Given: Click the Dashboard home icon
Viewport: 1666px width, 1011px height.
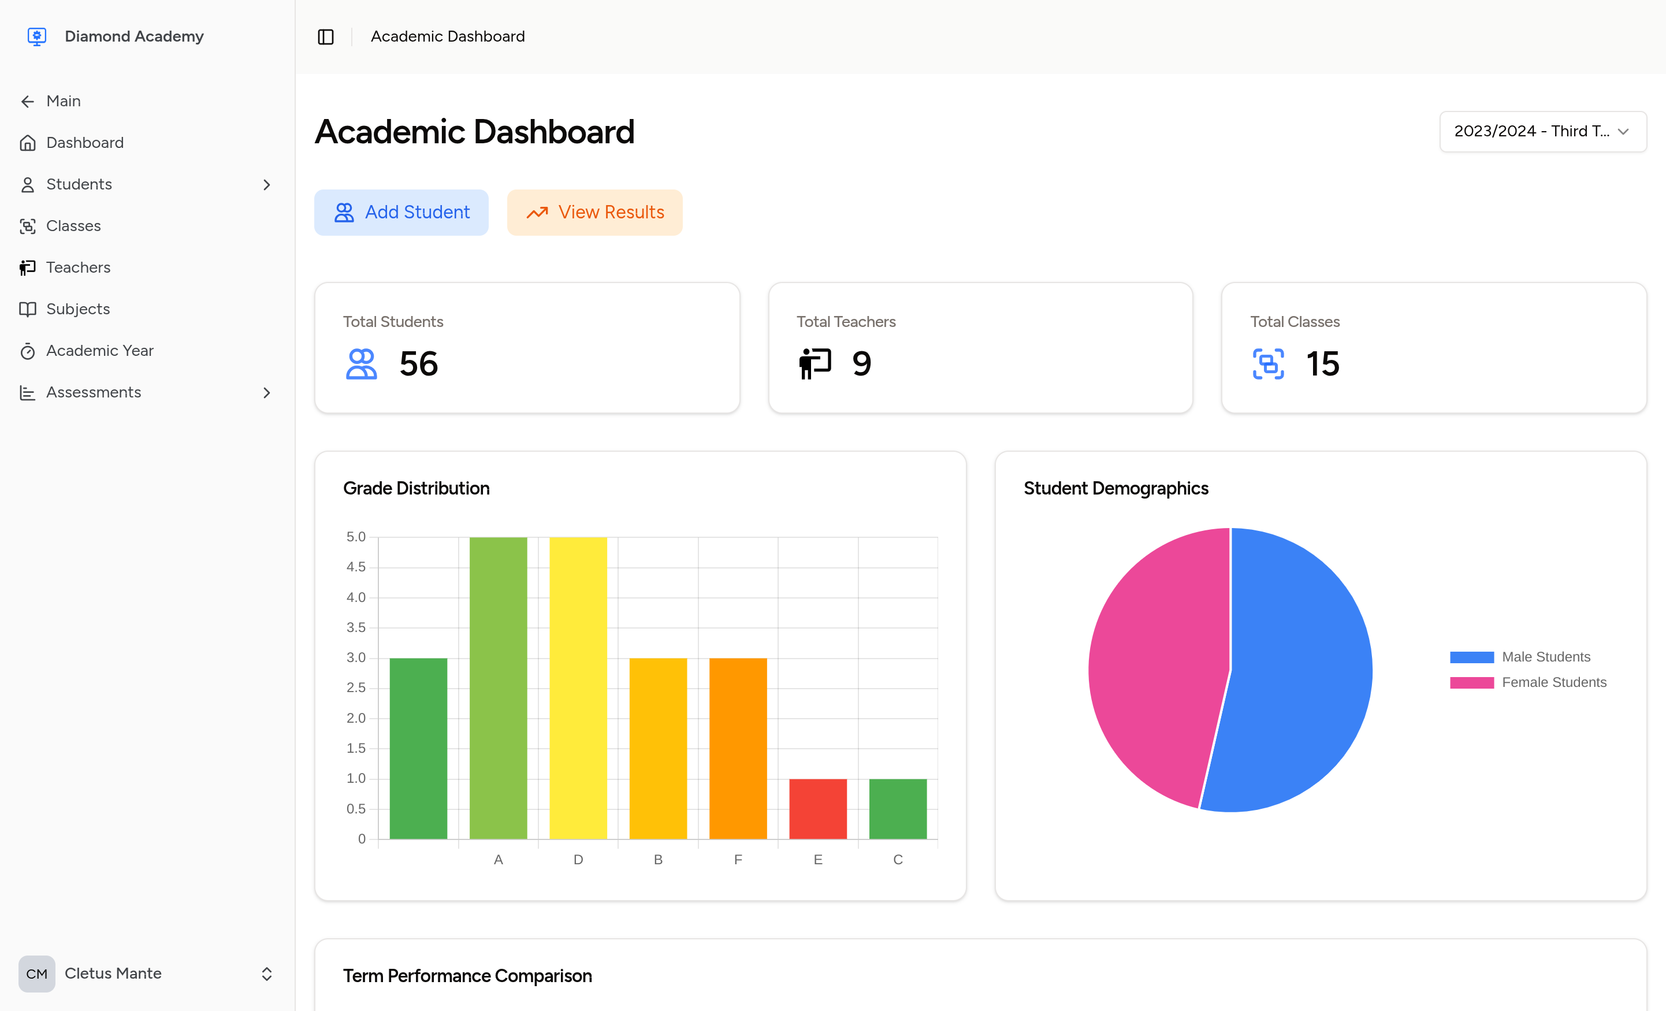Looking at the screenshot, I should pos(28,143).
